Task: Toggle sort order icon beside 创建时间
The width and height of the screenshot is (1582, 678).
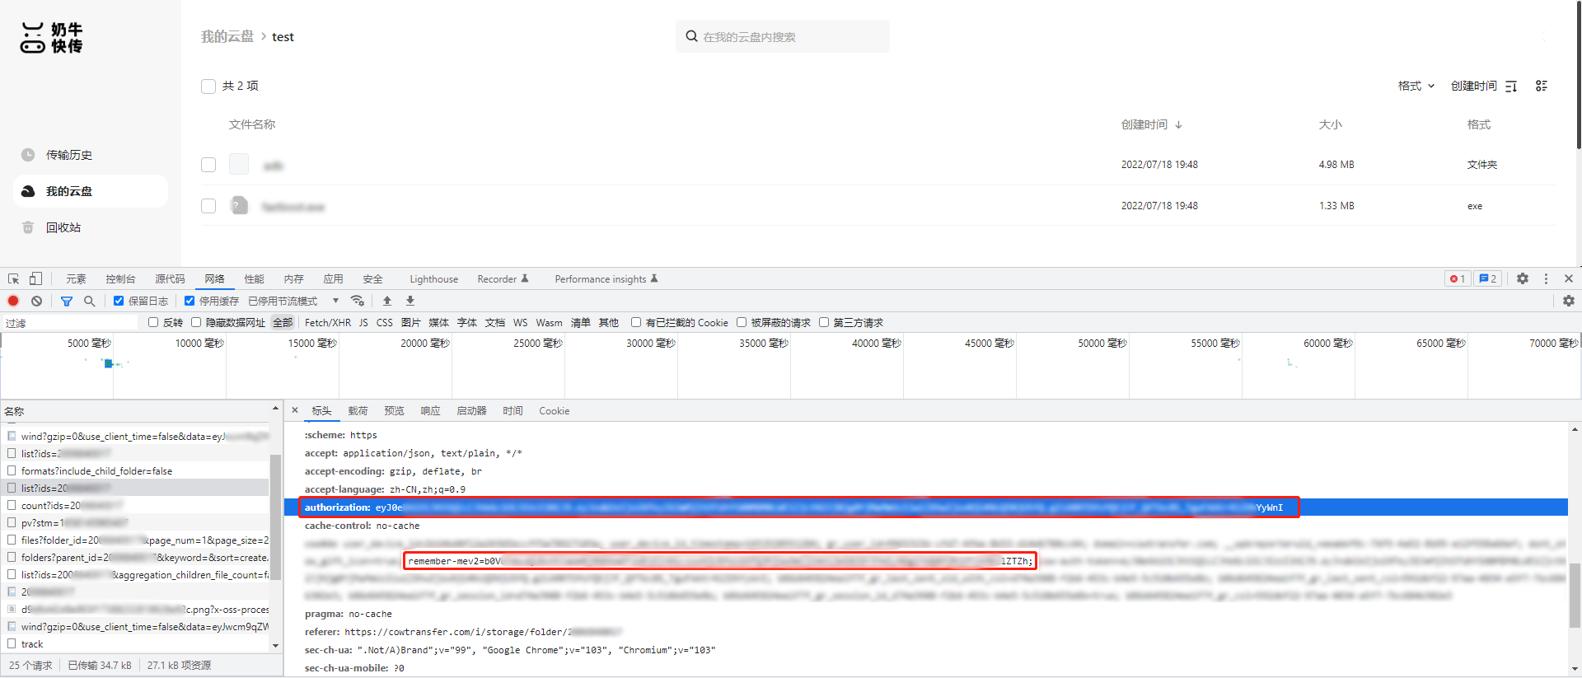Action: pos(1511,86)
